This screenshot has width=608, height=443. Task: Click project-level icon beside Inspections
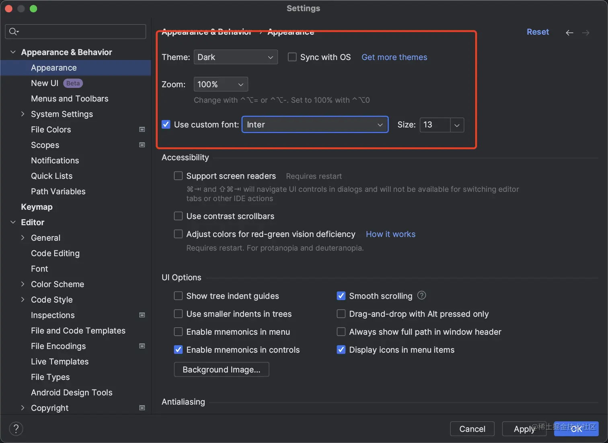(x=142, y=315)
